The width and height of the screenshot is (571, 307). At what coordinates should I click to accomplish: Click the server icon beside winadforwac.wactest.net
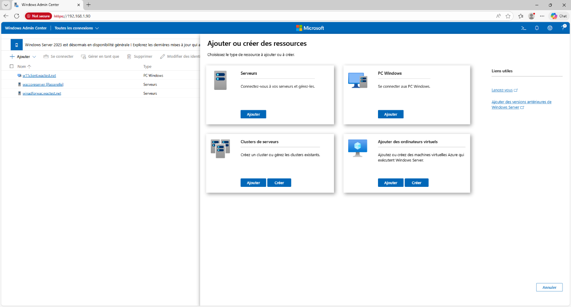(19, 93)
